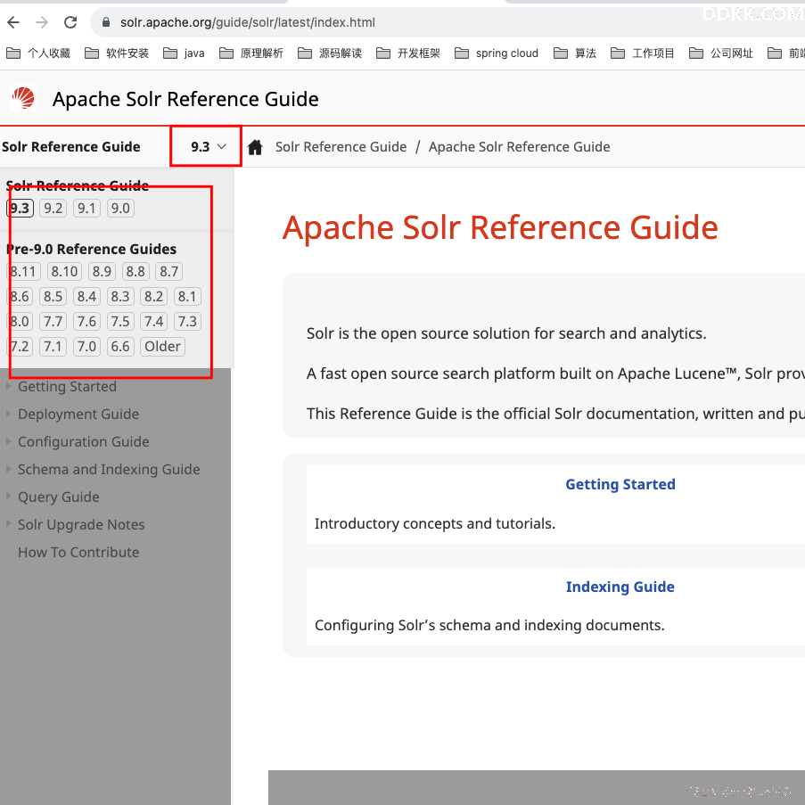Click Apache Solr Reference Guide breadcrumb
This screenshot has width=805, height=805.
click(519, 147)
